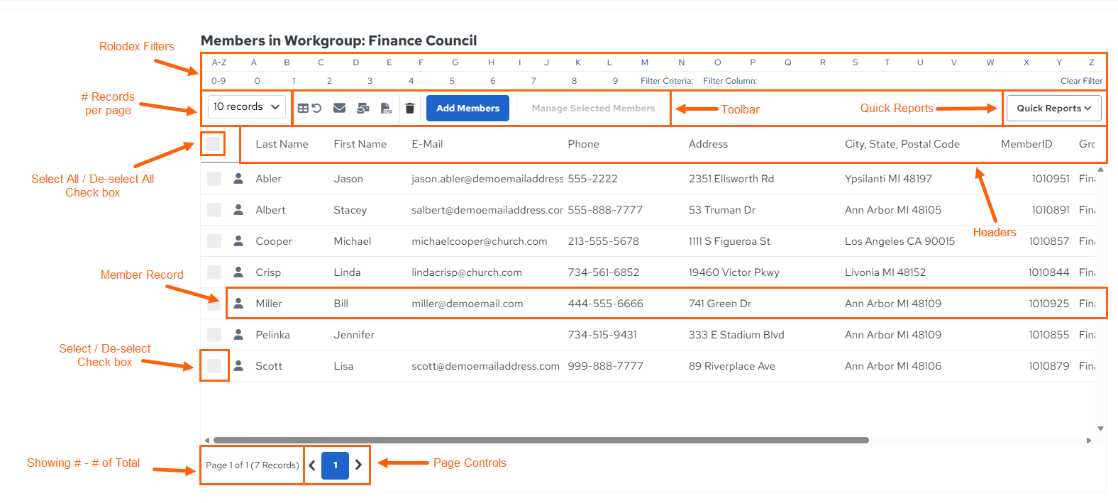Click the reset table layout icon
1118x503 pixels.
click(309, 108)
